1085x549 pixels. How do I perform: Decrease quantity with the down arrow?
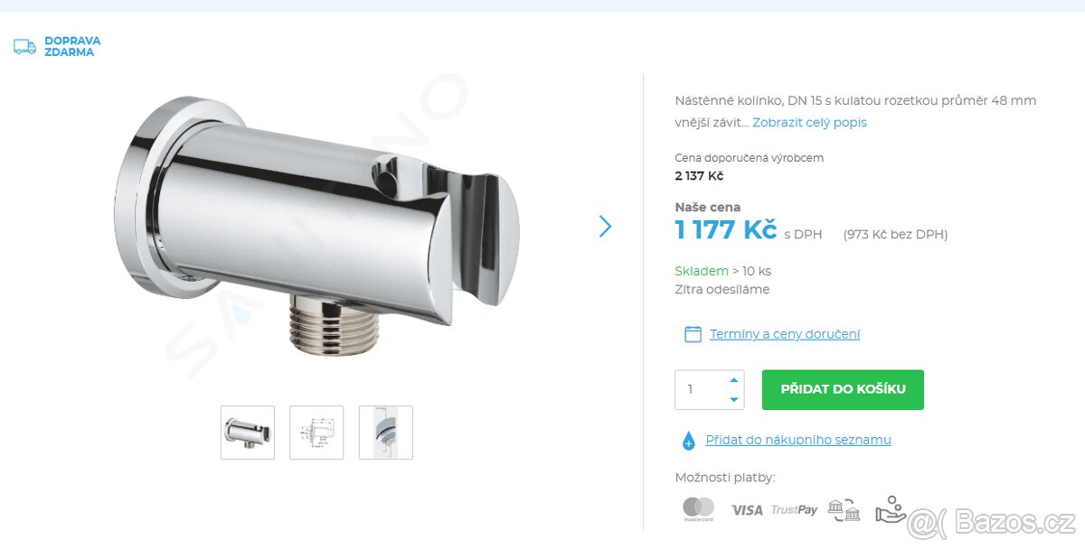(x=734, y=399)
